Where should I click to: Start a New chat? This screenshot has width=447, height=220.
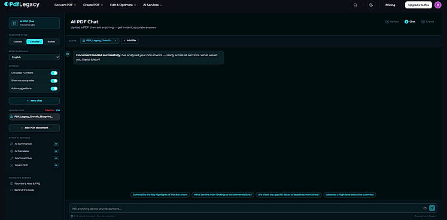(34, 100)
